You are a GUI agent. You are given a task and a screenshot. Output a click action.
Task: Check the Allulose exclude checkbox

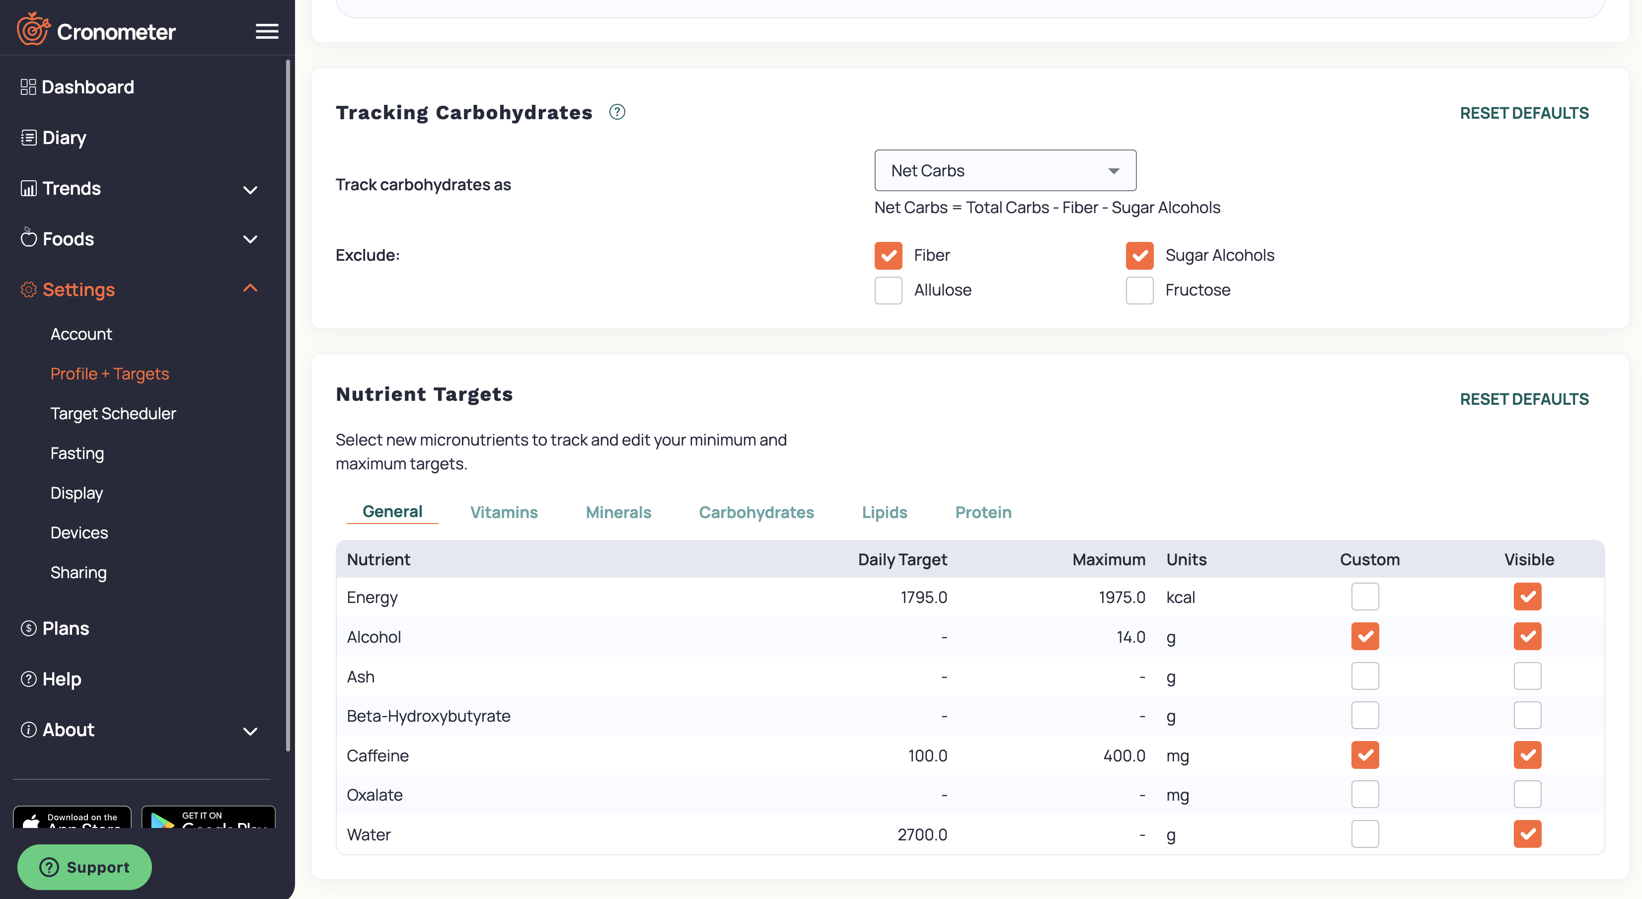point(888,290)
